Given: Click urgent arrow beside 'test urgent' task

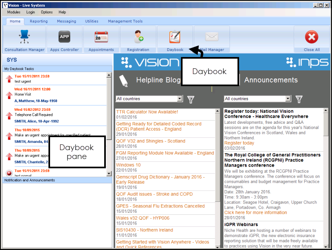Looking at the screenshot, I should (9, 78).
